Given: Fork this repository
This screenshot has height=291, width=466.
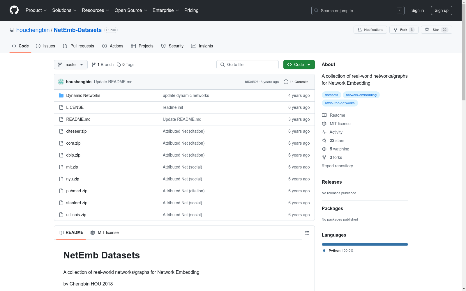Looking at the screenshot, I should coord(404,30).
